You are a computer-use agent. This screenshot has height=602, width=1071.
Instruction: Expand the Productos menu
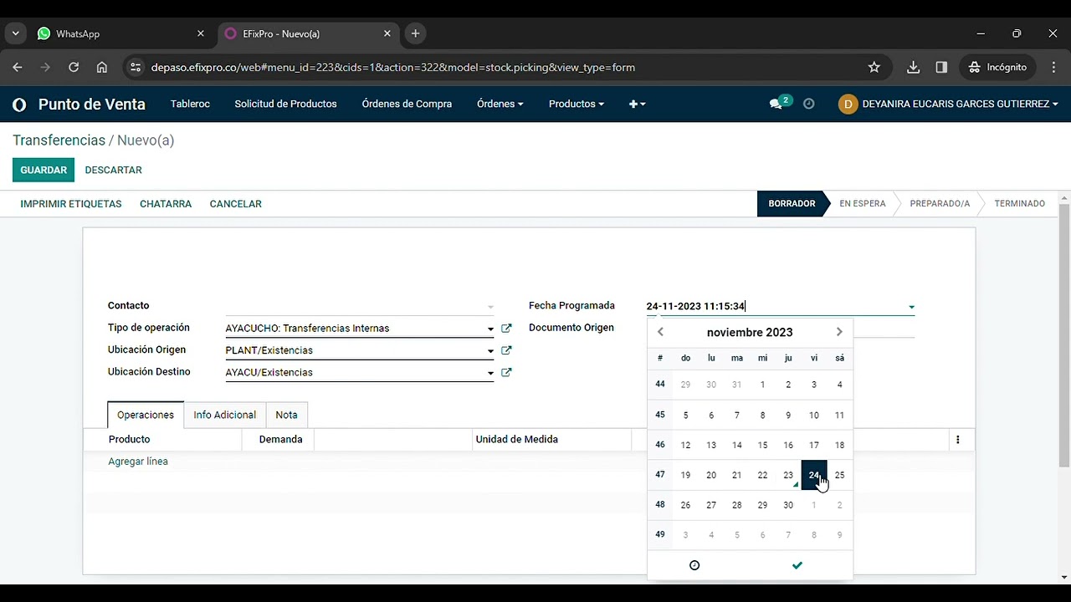tap(576, 105)
